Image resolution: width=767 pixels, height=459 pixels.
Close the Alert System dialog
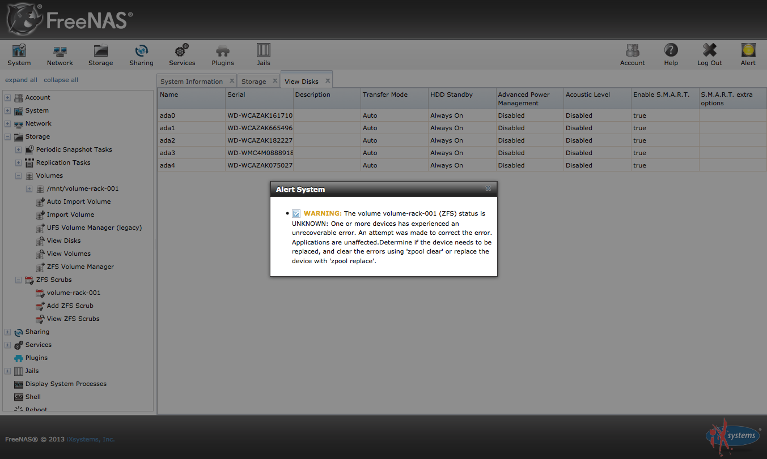point(488,188)
